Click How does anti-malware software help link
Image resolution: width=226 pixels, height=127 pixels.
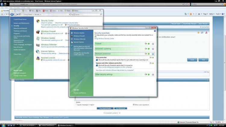click(x=115, y=70)
